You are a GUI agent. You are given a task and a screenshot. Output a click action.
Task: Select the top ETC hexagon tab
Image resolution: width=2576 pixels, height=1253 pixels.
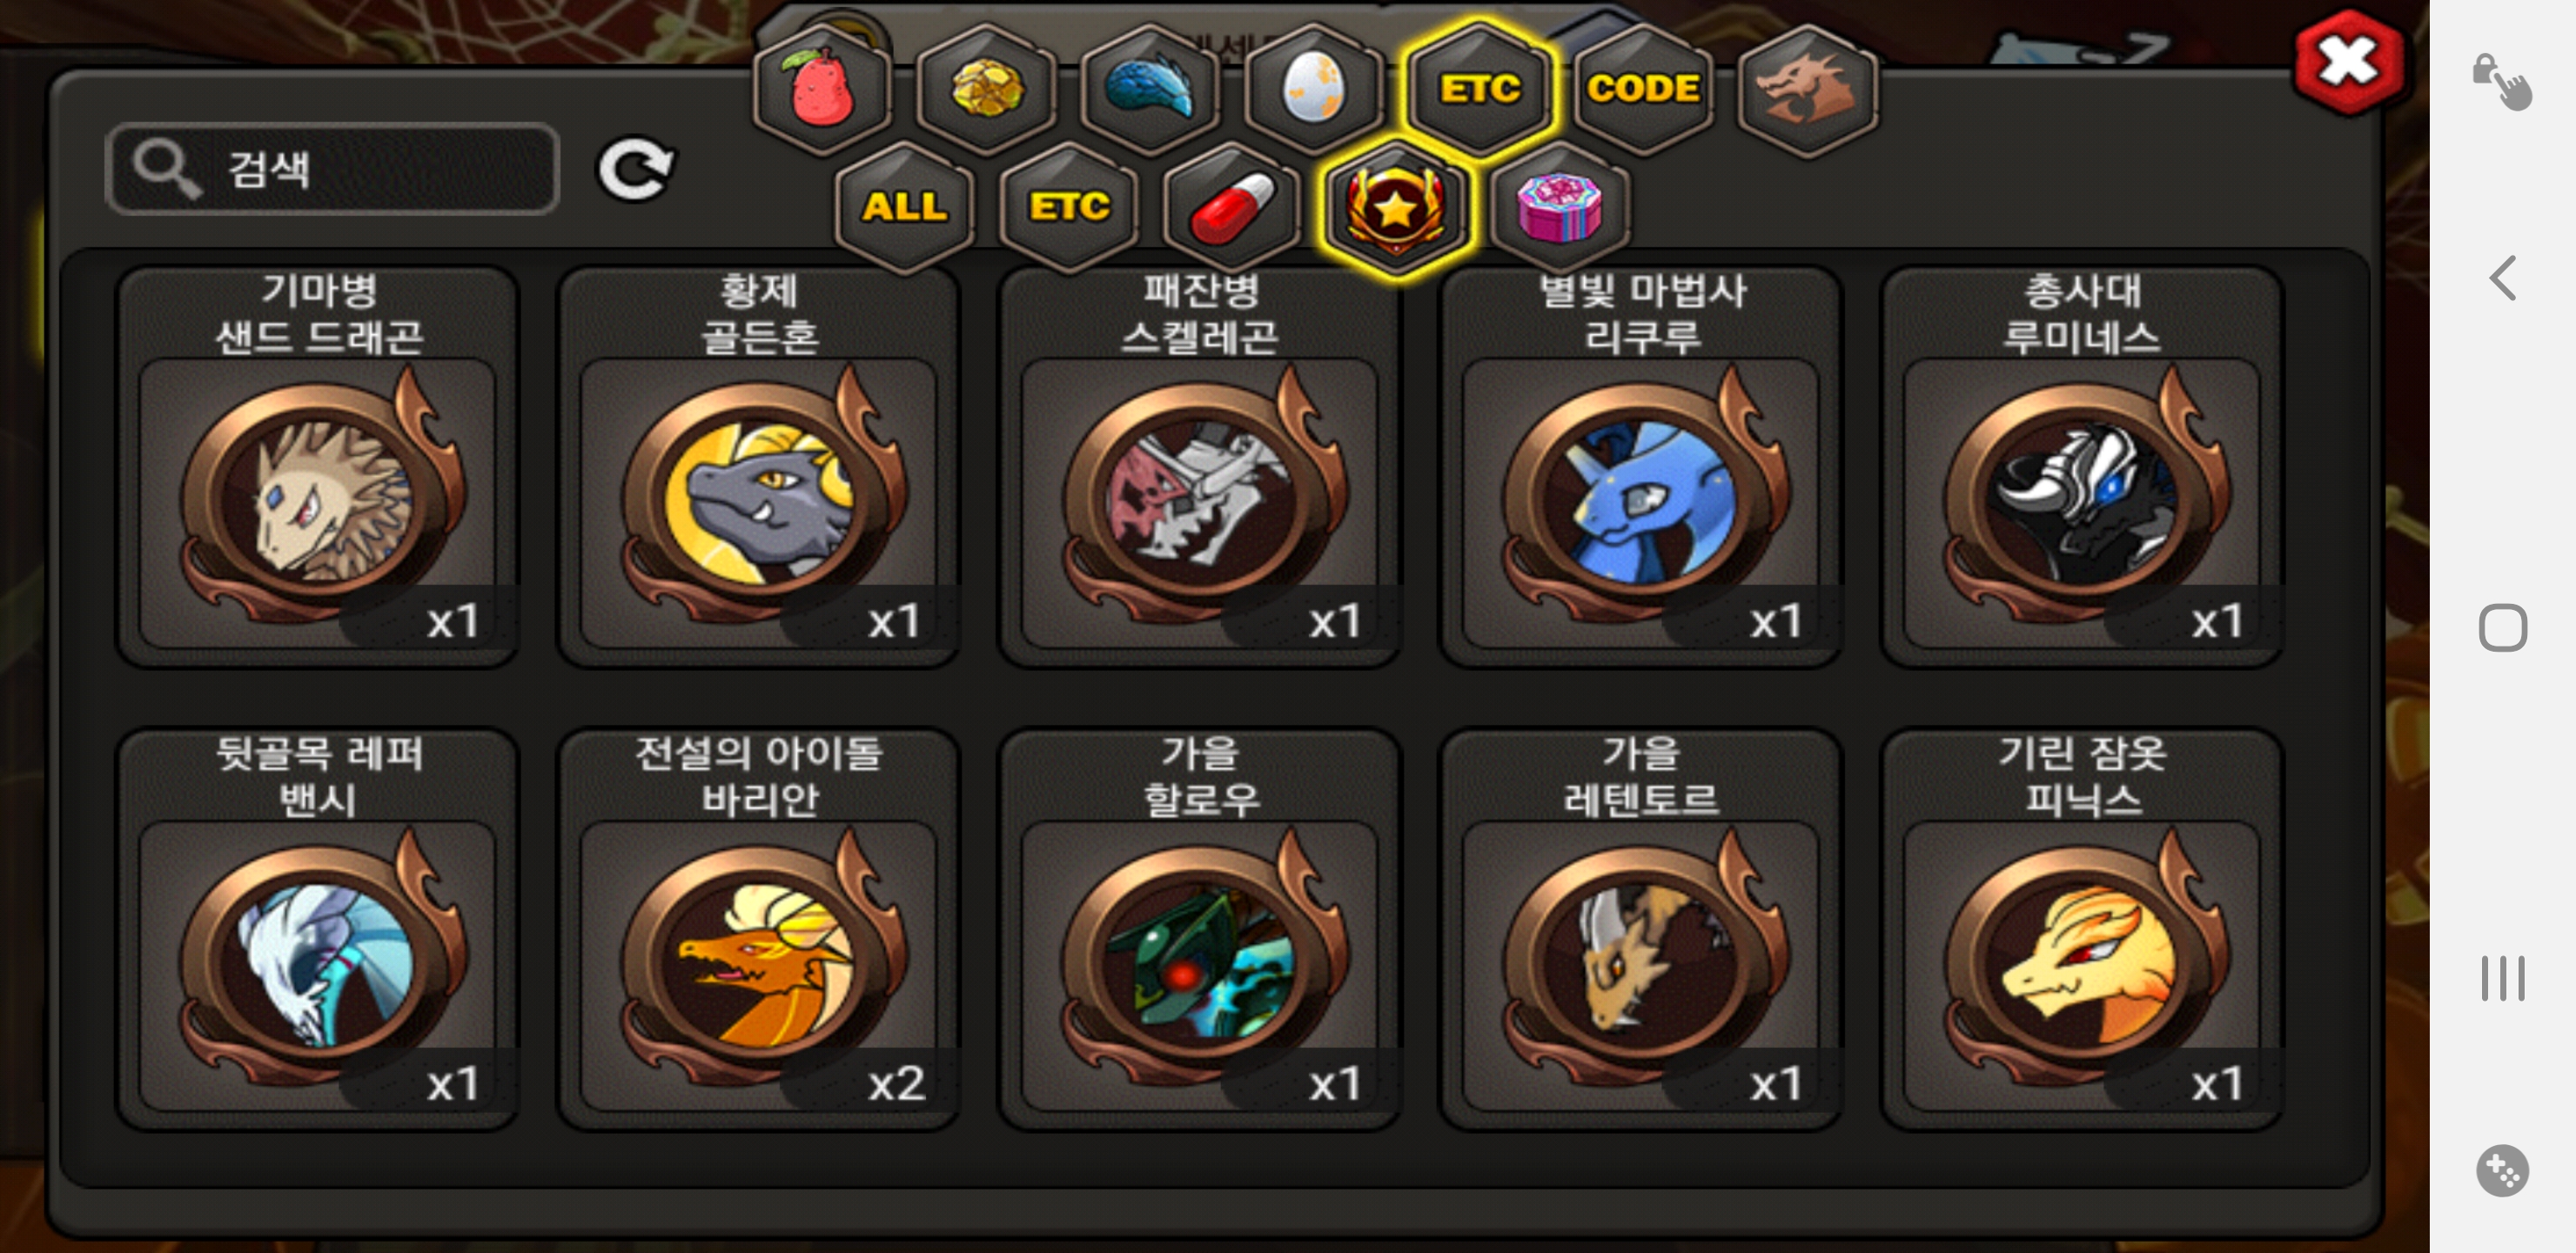(x=1479, y=89)
